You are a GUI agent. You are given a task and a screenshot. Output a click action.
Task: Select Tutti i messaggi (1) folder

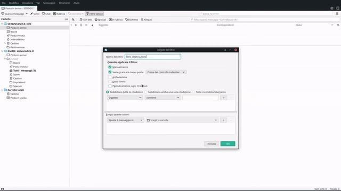point(25,71)
